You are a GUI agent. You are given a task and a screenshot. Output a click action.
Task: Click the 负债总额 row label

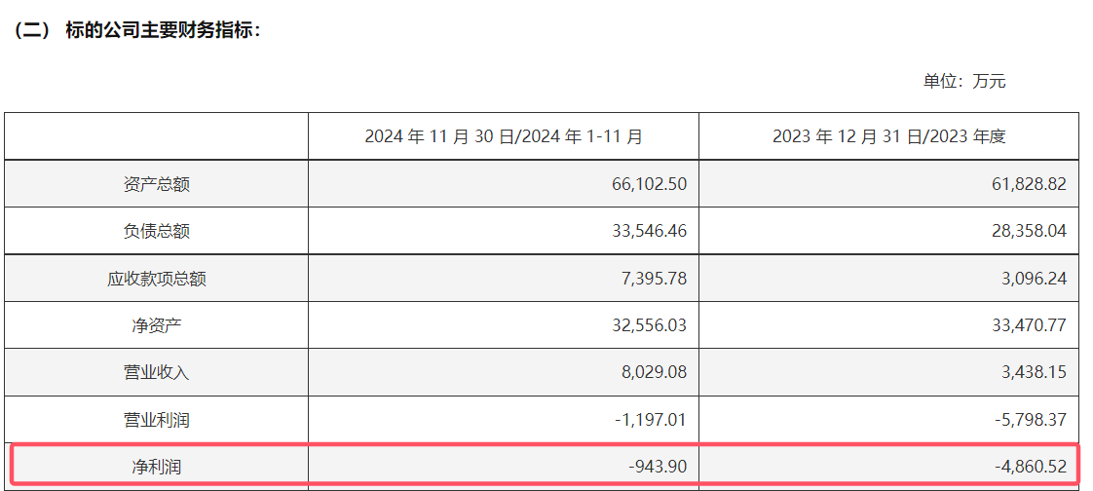(x=157, y=231)
